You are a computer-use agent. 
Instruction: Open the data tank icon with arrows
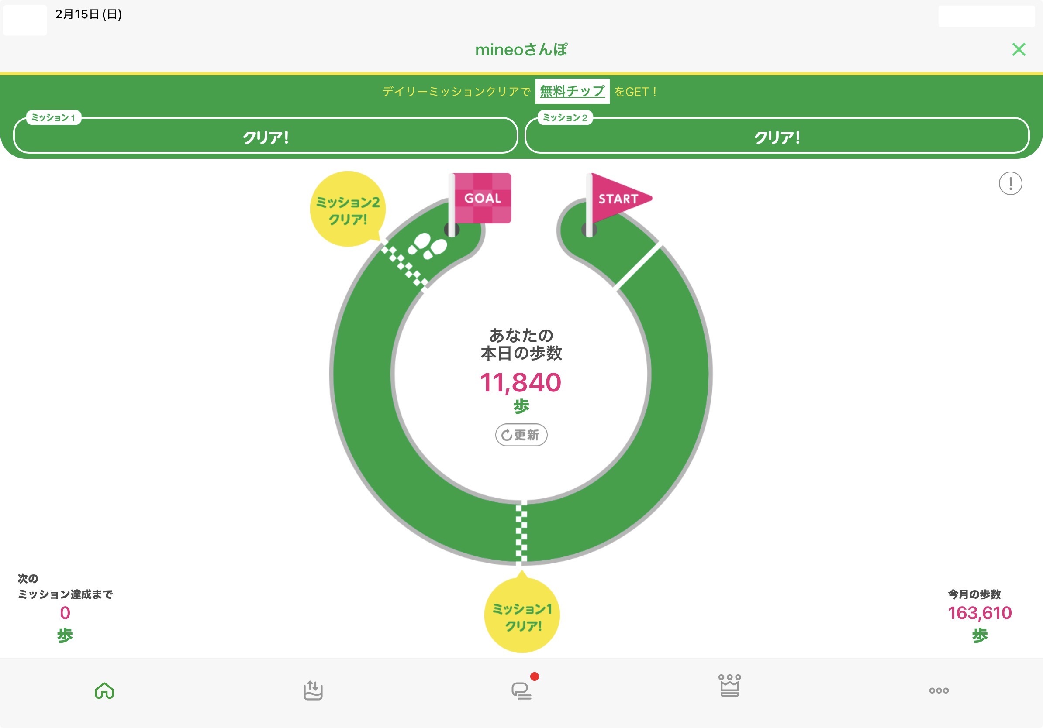click(x=313, y=690)
